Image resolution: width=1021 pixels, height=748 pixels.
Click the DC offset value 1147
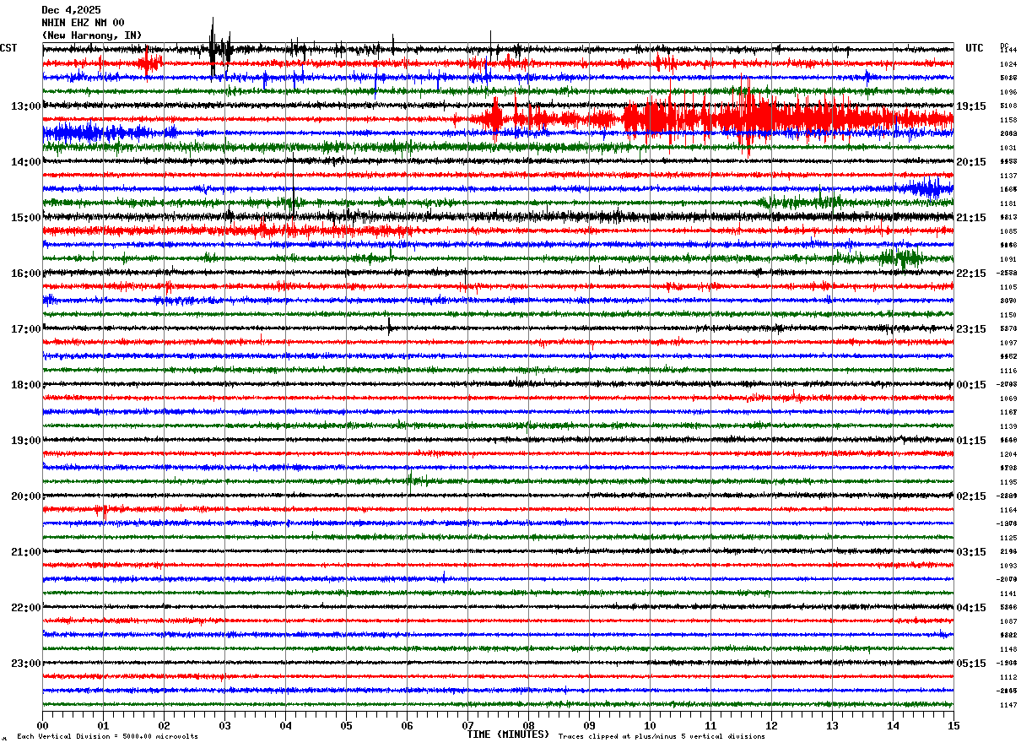pyautogui.click(x=1008, y=705)
